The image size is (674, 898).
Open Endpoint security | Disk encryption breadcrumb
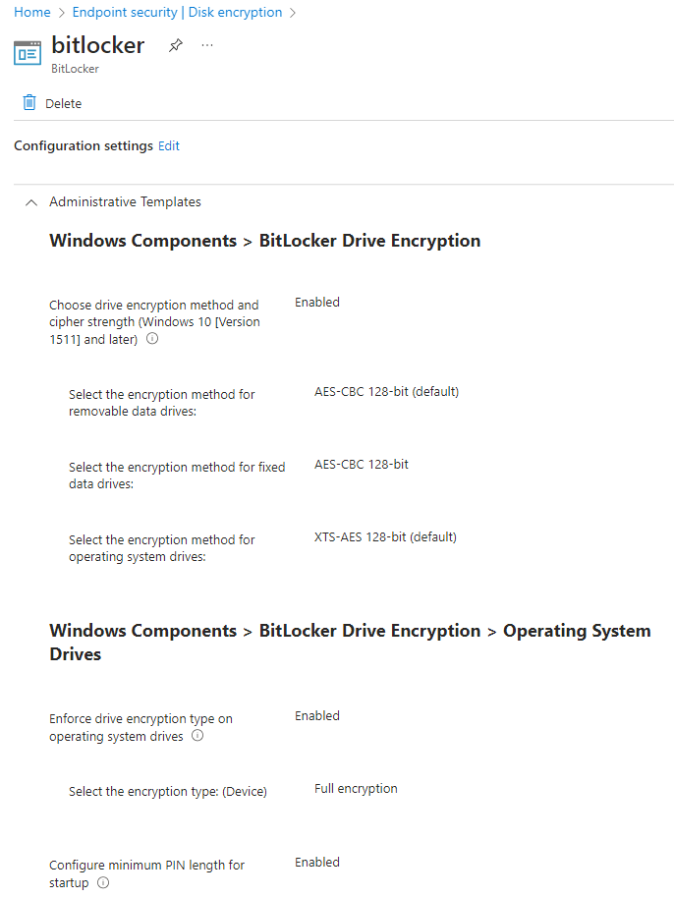[x=177, y=12]
